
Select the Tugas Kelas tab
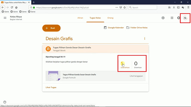95,18
